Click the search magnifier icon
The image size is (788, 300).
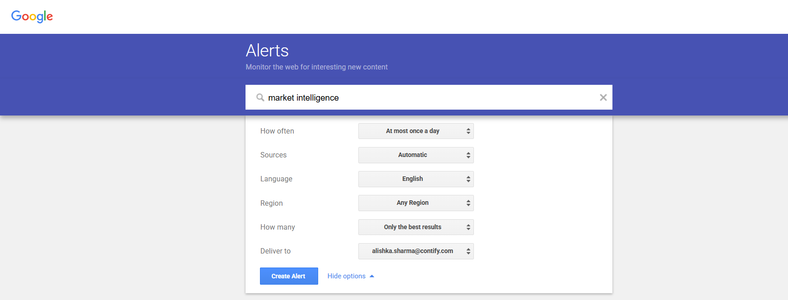(x=260, y=97)
